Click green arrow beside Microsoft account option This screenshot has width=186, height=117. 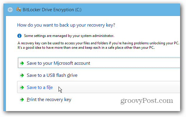[22, 63]
